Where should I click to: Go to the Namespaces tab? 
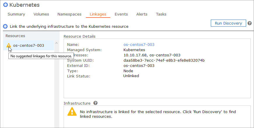69,14
